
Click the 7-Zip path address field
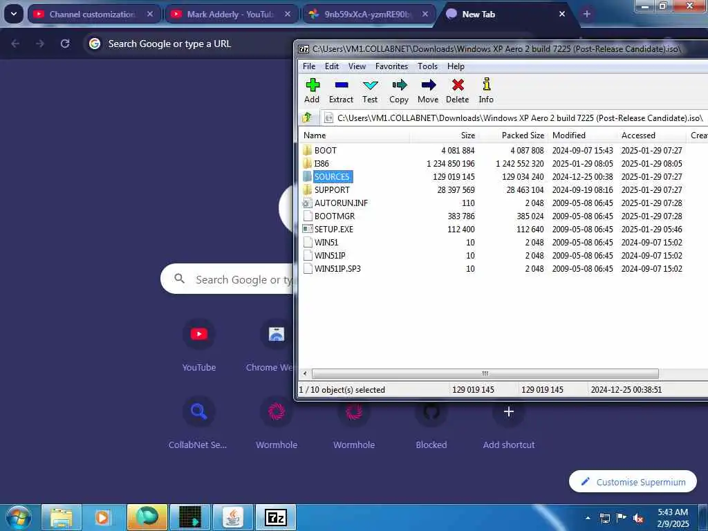(x=513, y=118)
